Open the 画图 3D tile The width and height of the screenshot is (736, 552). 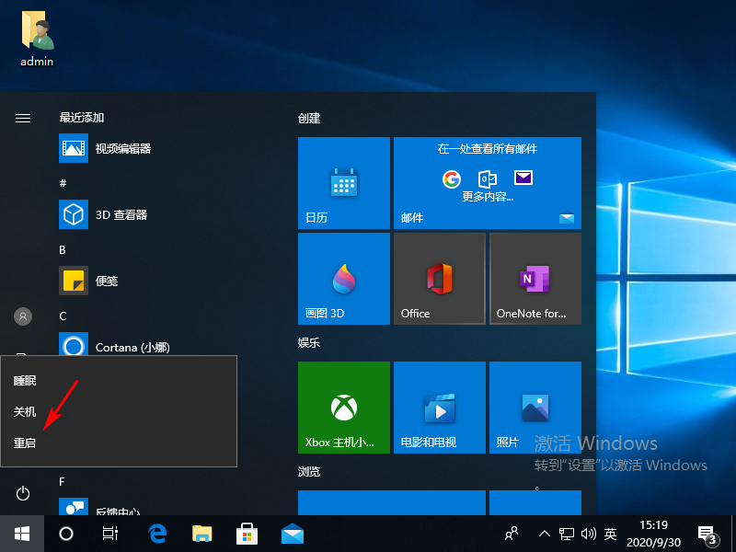click(x=343, y=279)
